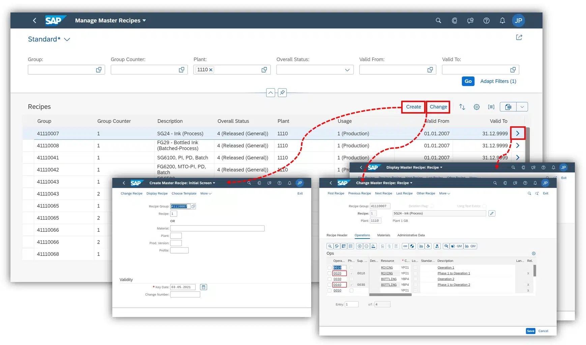Click the Go button

tap(468, 81)
